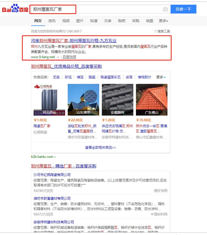Click the b2b.baidu.com URL
207x235 pixels.
click(42, 157)
